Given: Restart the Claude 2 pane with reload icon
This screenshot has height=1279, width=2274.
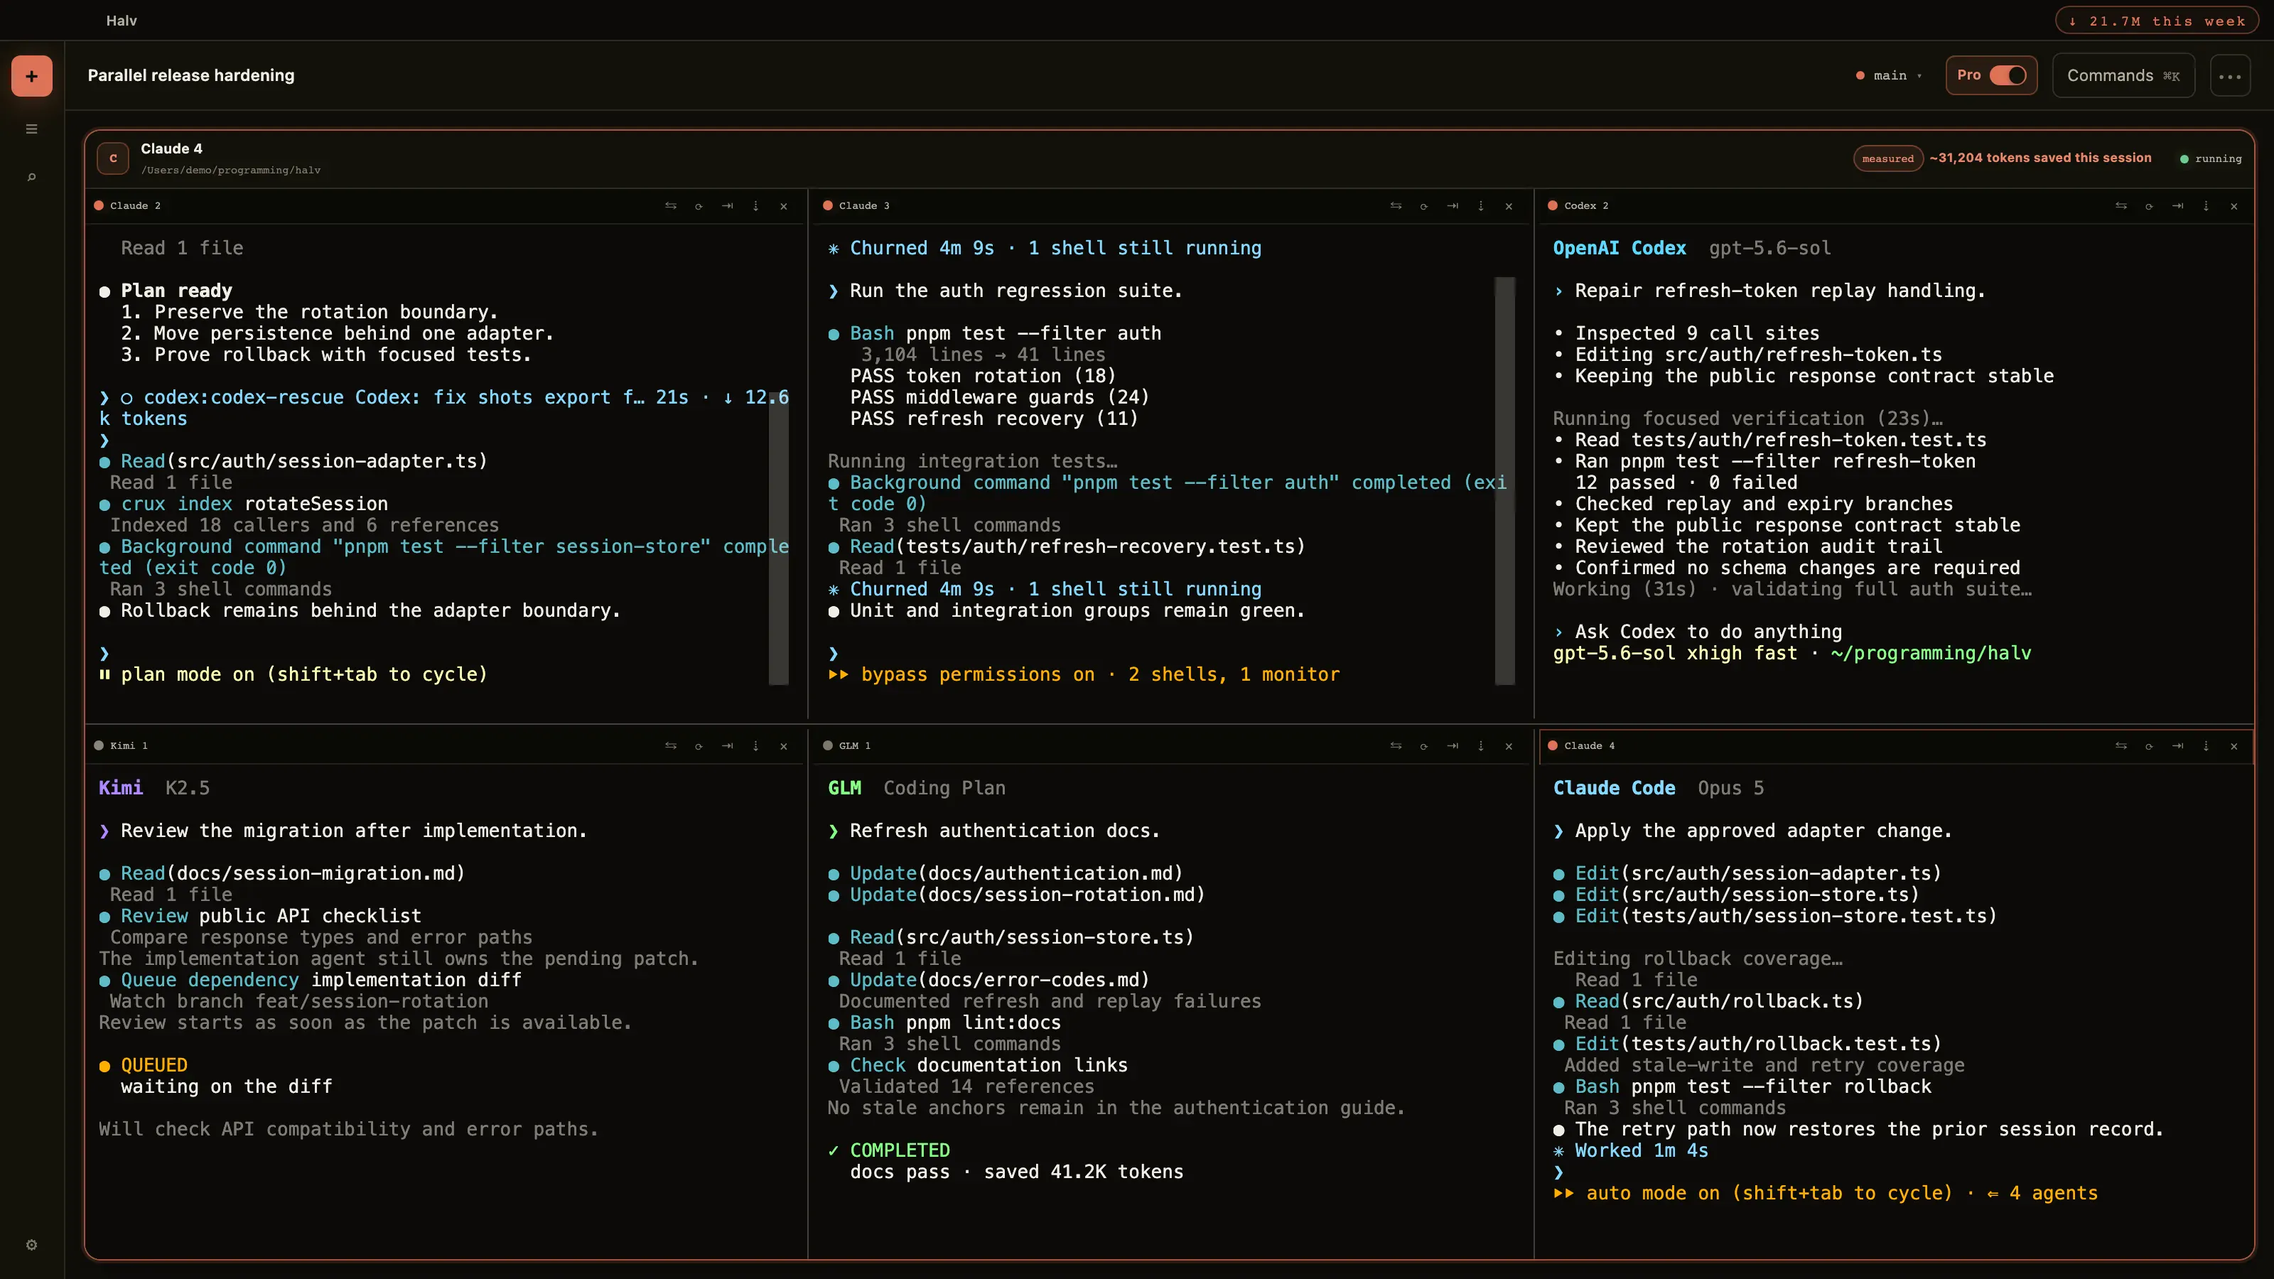Looking at the screenshot, I should click(699, 205).
